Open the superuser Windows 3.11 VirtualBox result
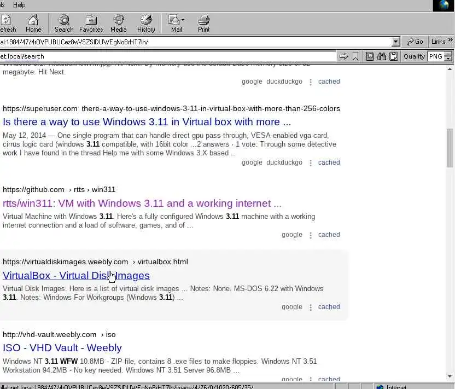 [x=147, y=122]
